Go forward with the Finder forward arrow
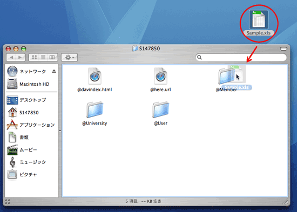297x212 pixels. click(x=21, y=57)
